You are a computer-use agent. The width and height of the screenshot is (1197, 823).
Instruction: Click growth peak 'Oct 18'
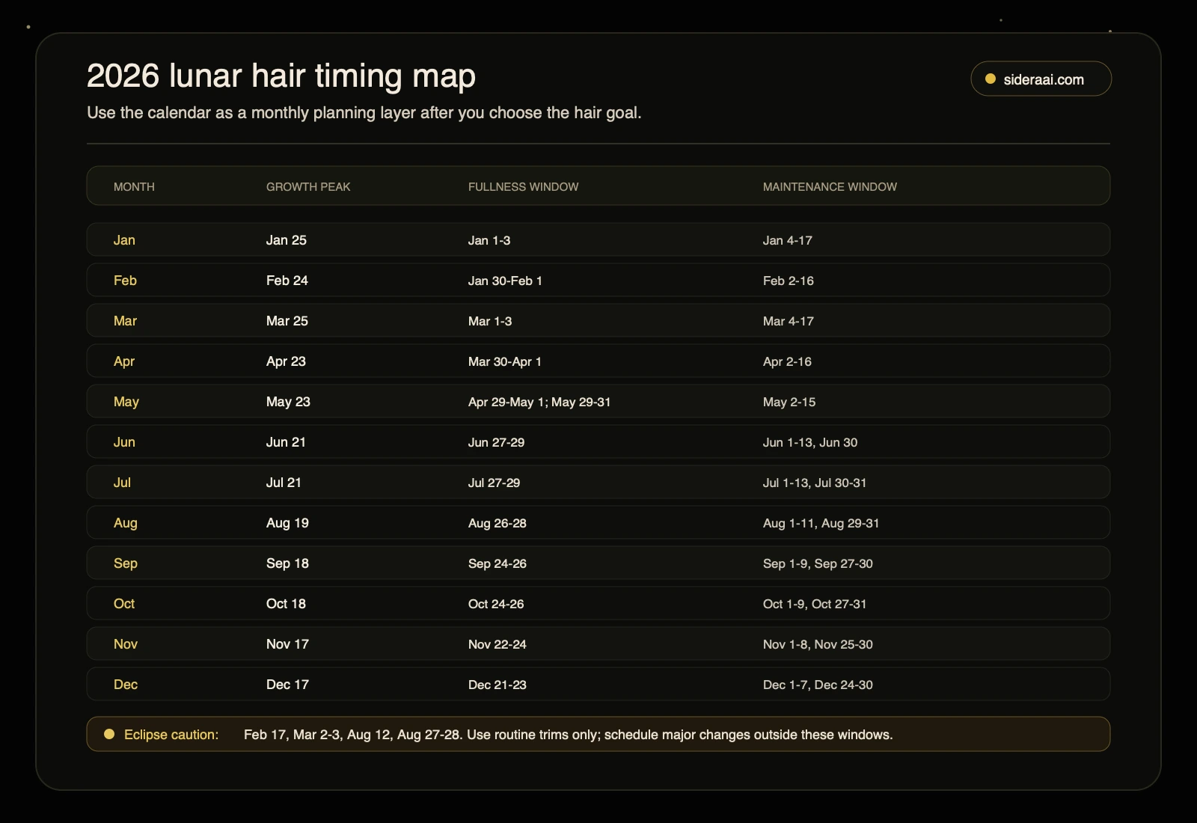[x=286, y=604]
